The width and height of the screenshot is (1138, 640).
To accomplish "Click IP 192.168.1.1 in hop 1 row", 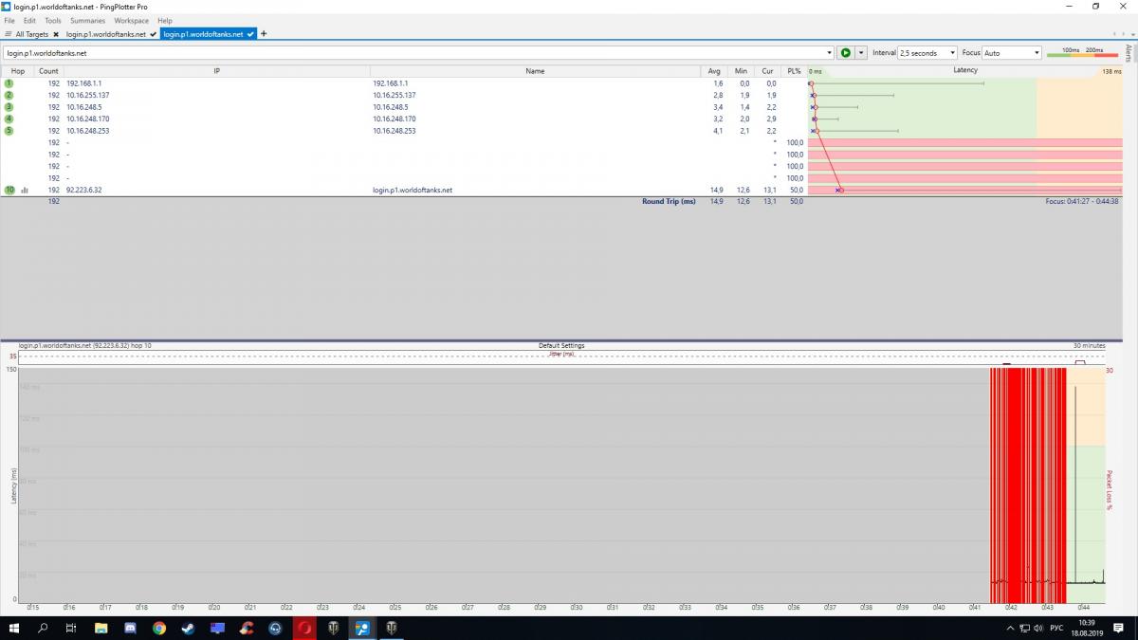I will pos(84,83).
